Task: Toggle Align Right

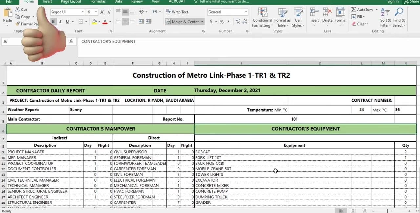Action: [x=132, y=22]
